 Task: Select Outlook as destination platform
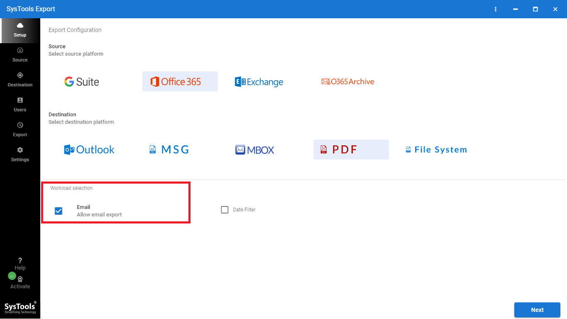pyautogui.click(x=89, y=150)
